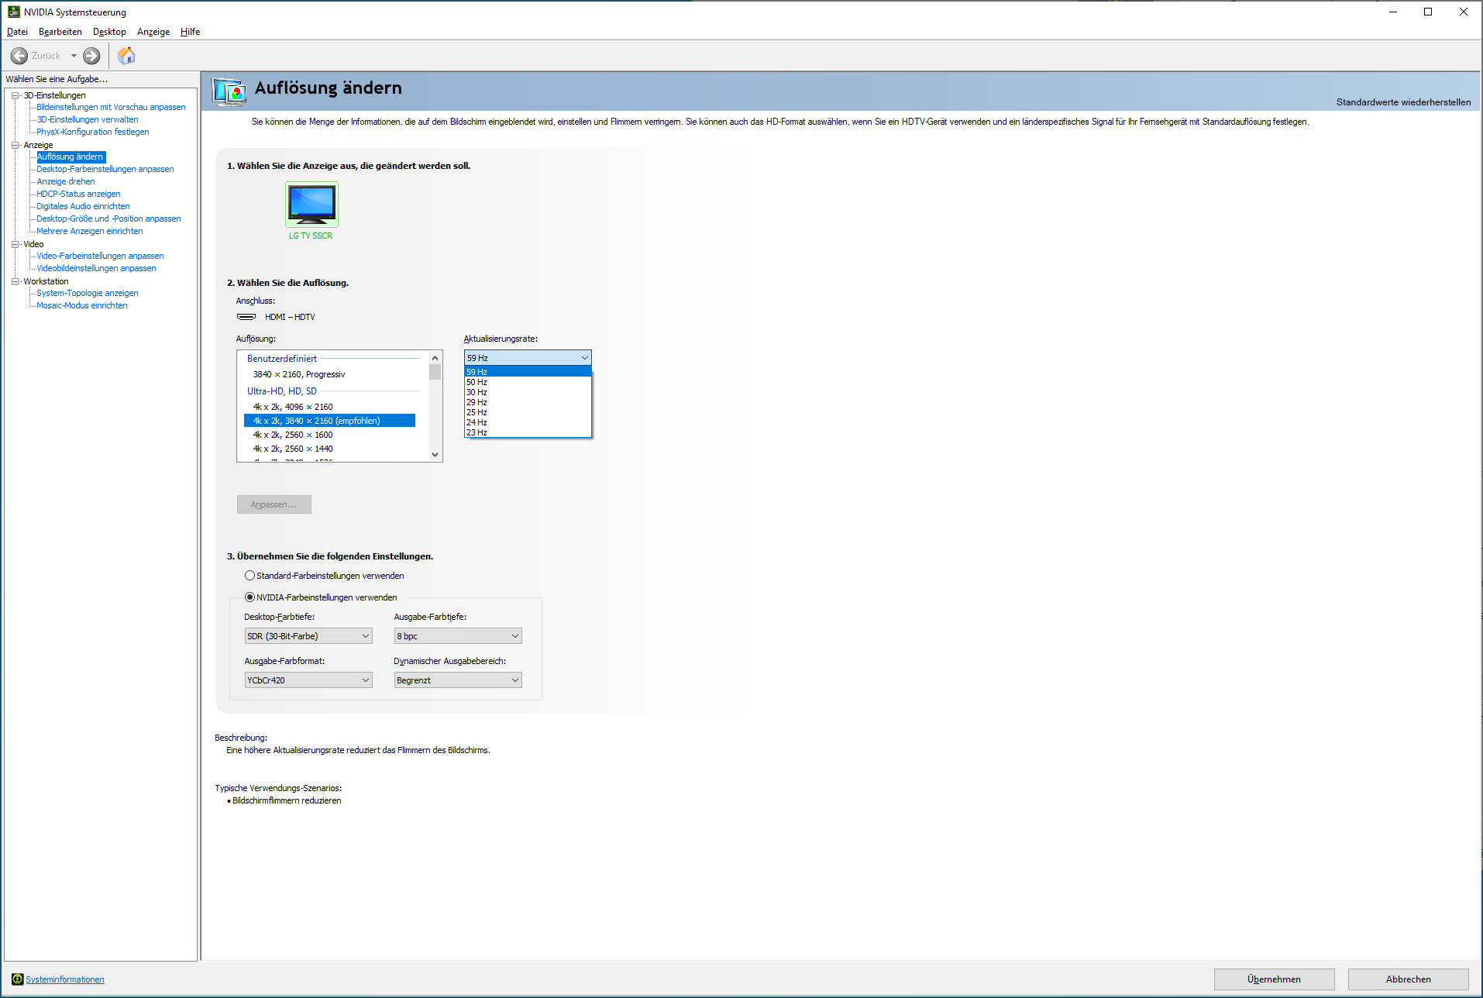The width and height of the screenshot is (1483, 998).
Task: Open Videobildeinstellungen anpassen
Action: click(x=96, y=268)
